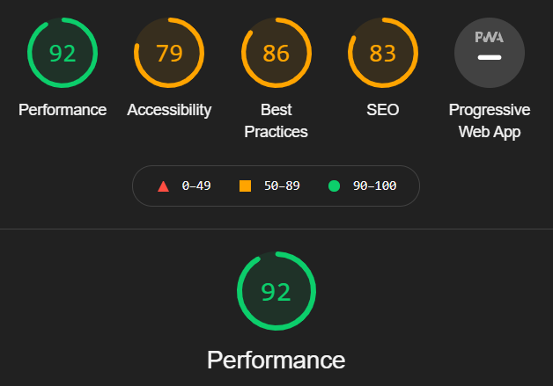Jump to the Performance label link
This screenshot has height=386, width=553.
click(63, 110)
